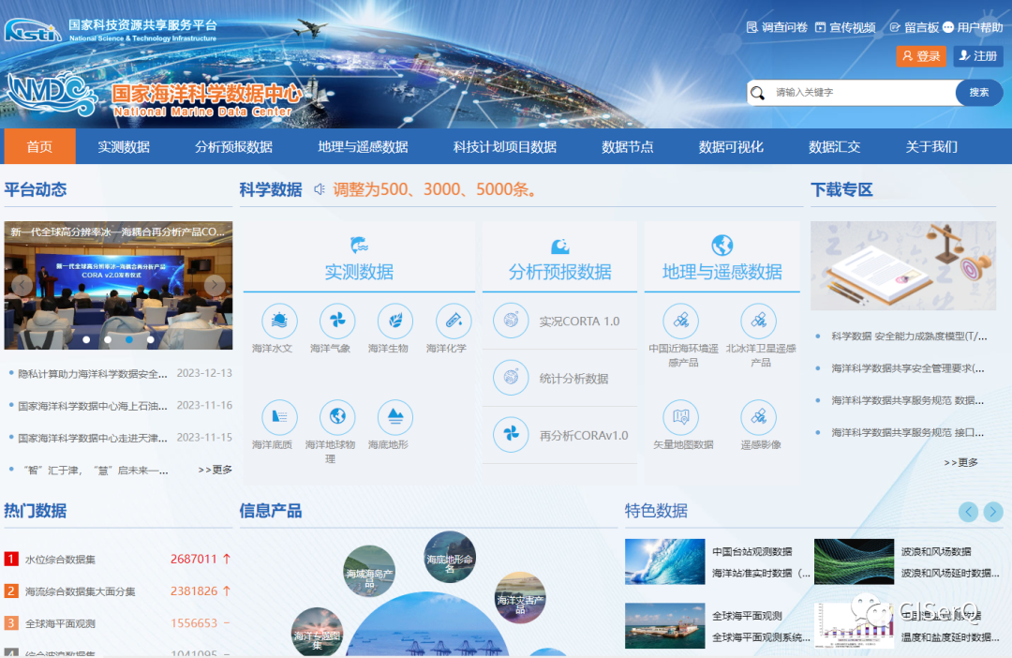This screenshot has height=658, width=1012.
Task: Open the 海洋化学 data icon
Action: pos(454,321)
